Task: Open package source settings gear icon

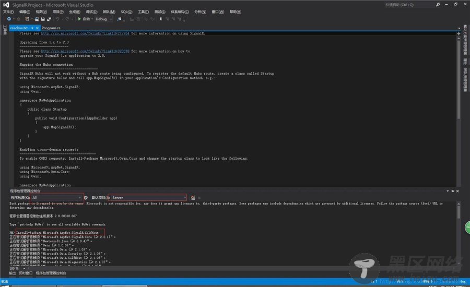Action: 86,198
